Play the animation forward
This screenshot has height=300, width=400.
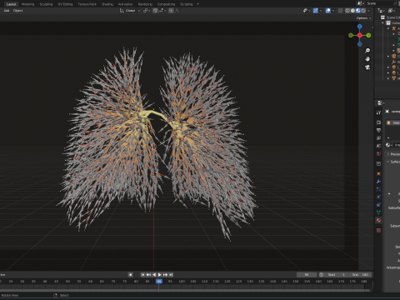coord(160,274)
